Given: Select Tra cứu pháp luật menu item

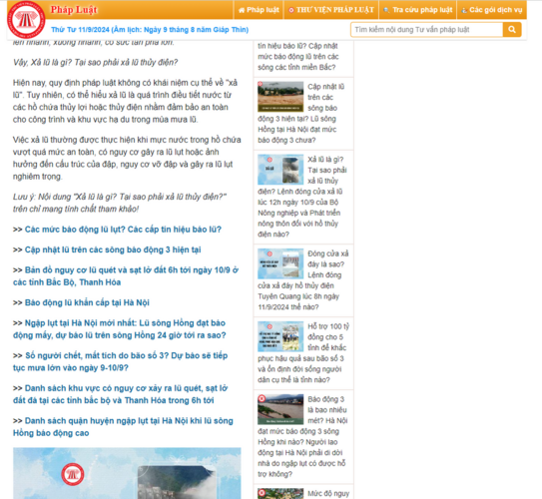Looking at the screenshot, I should pyautogui.click(x=418, y=10).
